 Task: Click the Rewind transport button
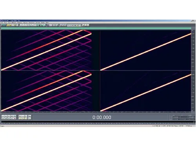(6, 118)
